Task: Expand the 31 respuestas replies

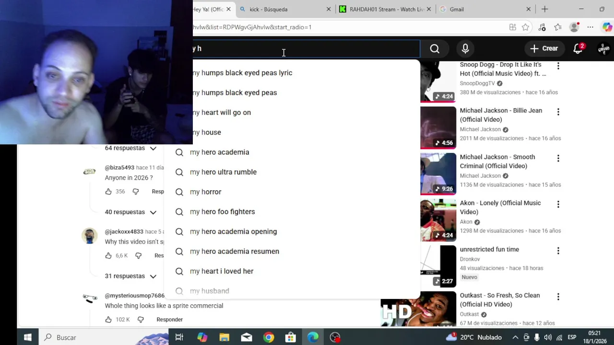Action: coord(130,276)
